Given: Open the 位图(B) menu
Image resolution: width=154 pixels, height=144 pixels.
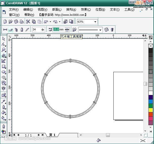Looking at the screenshot, I should [x=100, y=10].
